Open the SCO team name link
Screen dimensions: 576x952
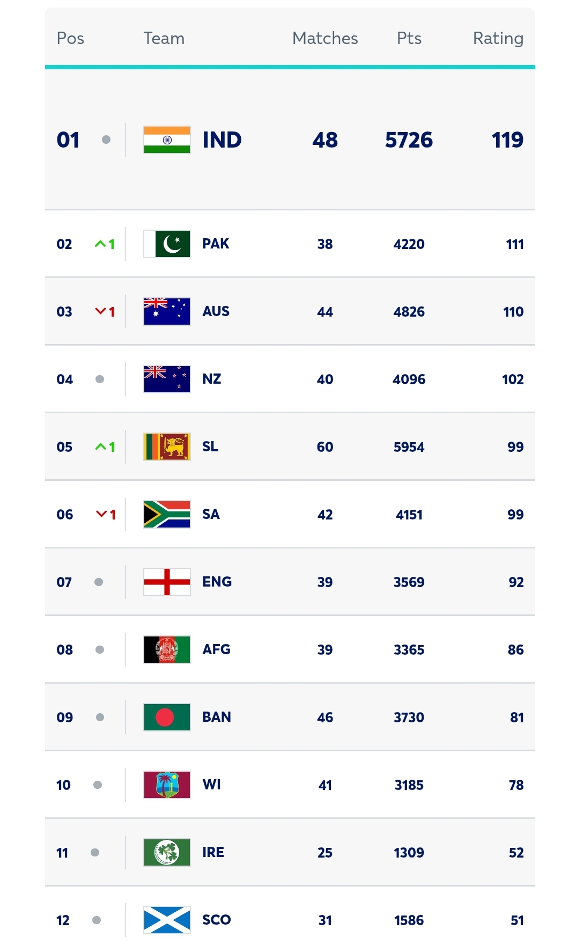(x=217, y=920)
